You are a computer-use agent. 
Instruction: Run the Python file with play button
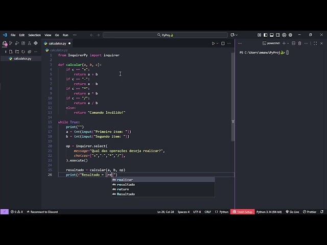213,43
